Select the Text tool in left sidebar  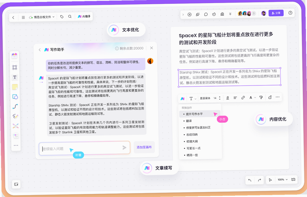tap(15, 77)
